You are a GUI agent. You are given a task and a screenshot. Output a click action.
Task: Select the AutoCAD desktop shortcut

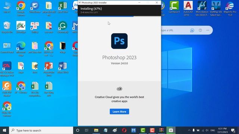tap(188, 8)
